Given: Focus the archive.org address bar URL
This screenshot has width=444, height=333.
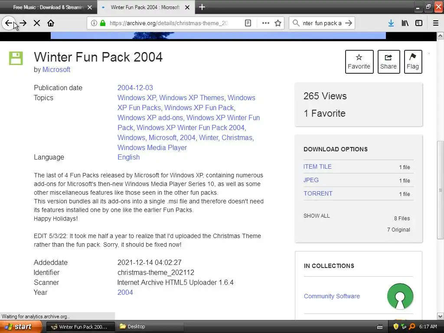Looking at the screenshot, I should click(x=169, y=23).
